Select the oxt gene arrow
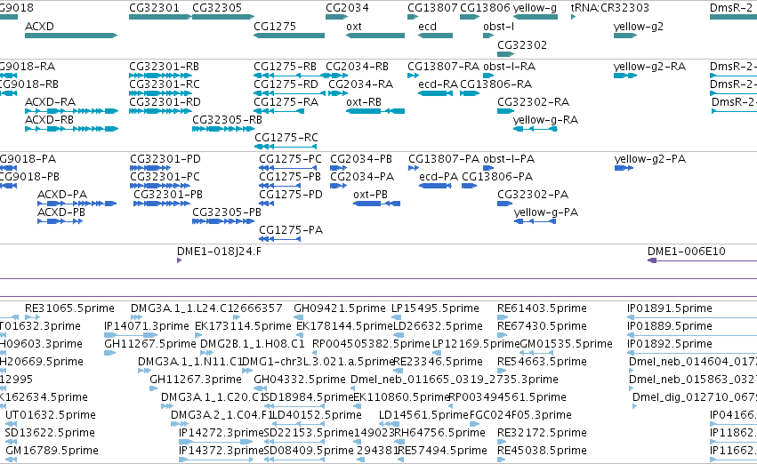Viewport: 757px width, 464px height. pos(375,36)
